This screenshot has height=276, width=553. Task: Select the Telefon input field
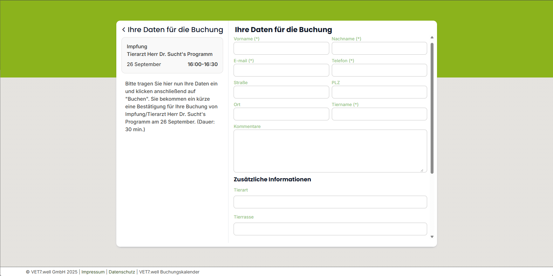pyautogui.click(x=379, y=70)
